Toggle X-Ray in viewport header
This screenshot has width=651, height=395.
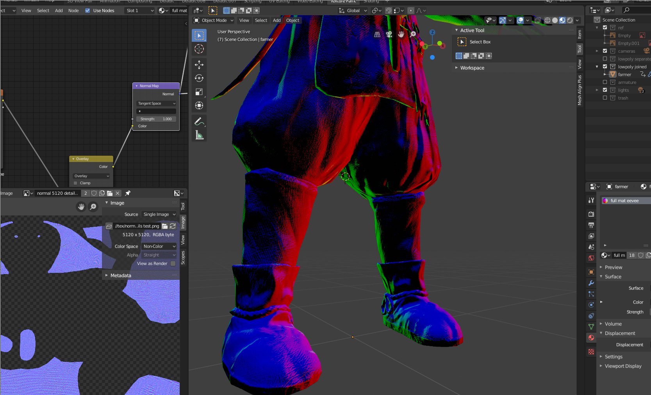(x=537, y=20)
